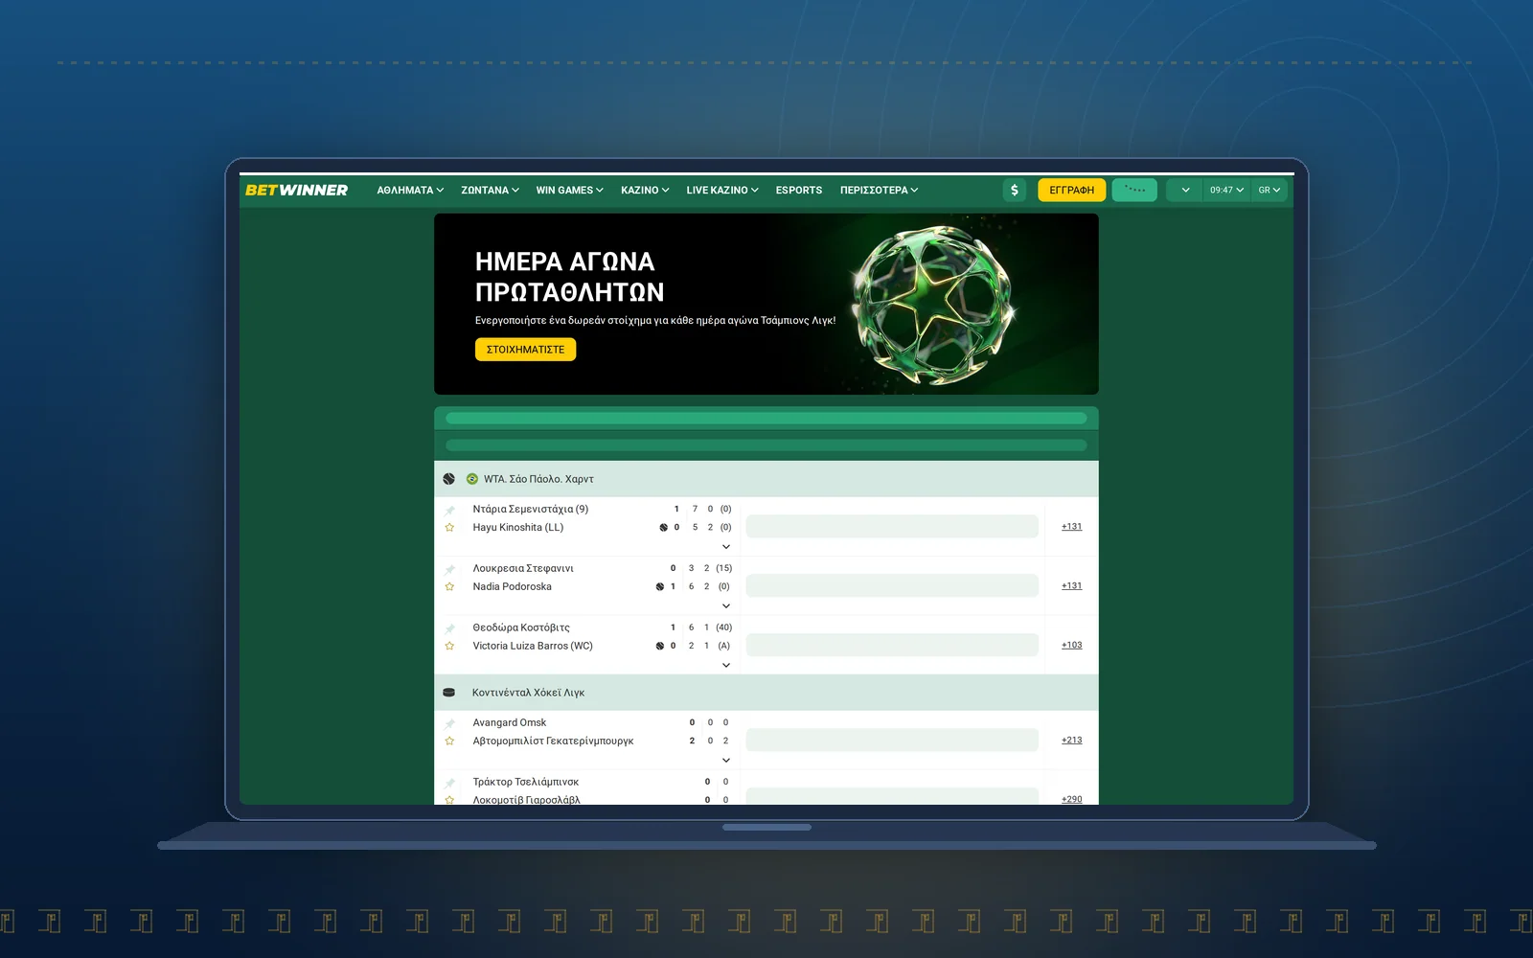Click the tennis ball icon in WTA header
Screen dimensions: 1533x958
tap(449, 479)
